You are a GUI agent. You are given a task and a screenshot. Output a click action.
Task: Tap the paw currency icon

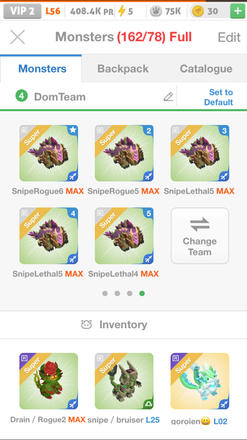point(156,11)
